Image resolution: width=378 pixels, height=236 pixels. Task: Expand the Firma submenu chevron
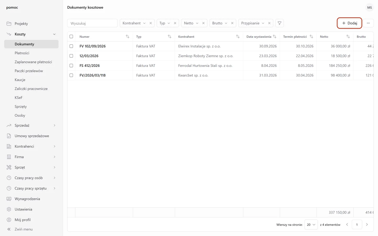click(54, 157)
